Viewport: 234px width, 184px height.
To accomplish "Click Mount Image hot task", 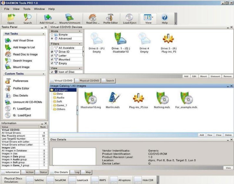I will (17, 67).
